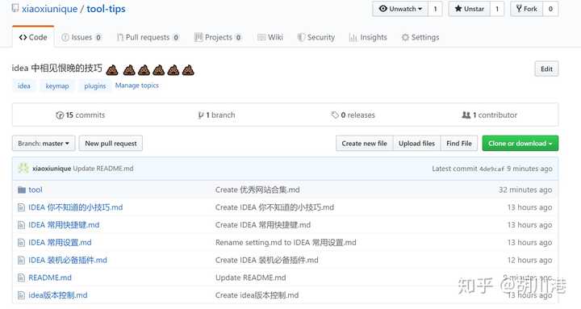Open file IDEA 常用快捷键.md

coord(64,225)
